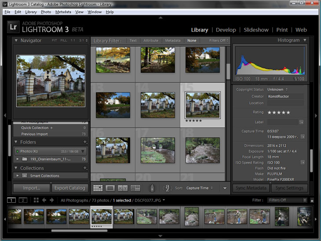Image resolution: width=321 pixels, height=241 pixels.
Task: Open Photos (K:) volume dropdown
Action: pos(83,151)
